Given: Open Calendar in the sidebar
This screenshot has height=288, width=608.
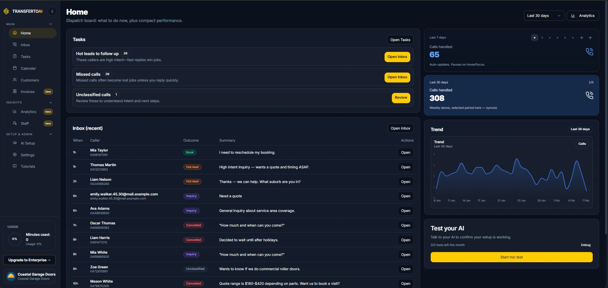Looking at the screenshot, I should point(28,68).
